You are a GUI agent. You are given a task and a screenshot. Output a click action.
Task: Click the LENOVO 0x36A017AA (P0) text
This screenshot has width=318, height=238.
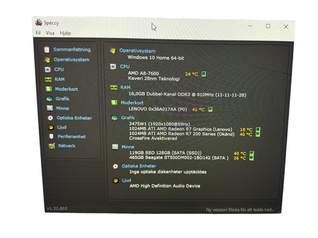(x=158, y=109)
